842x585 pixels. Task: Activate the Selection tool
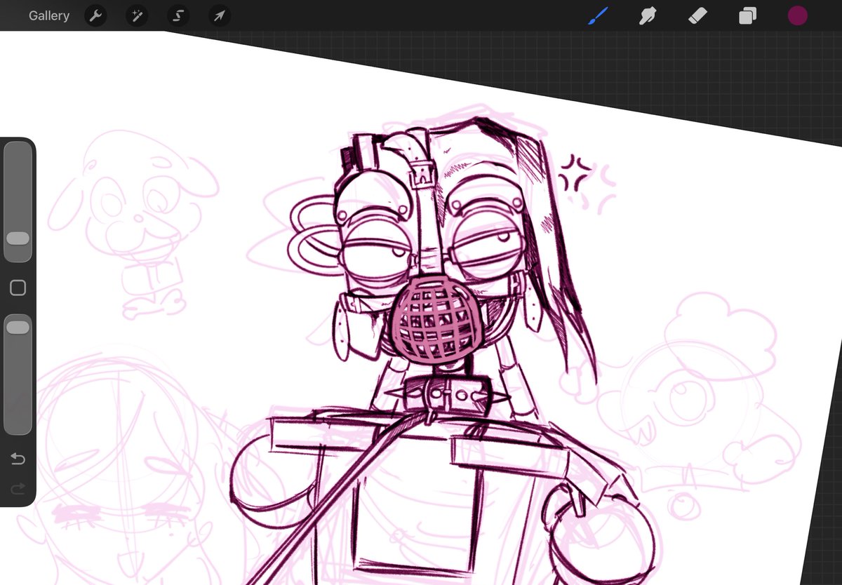[178, 15]
